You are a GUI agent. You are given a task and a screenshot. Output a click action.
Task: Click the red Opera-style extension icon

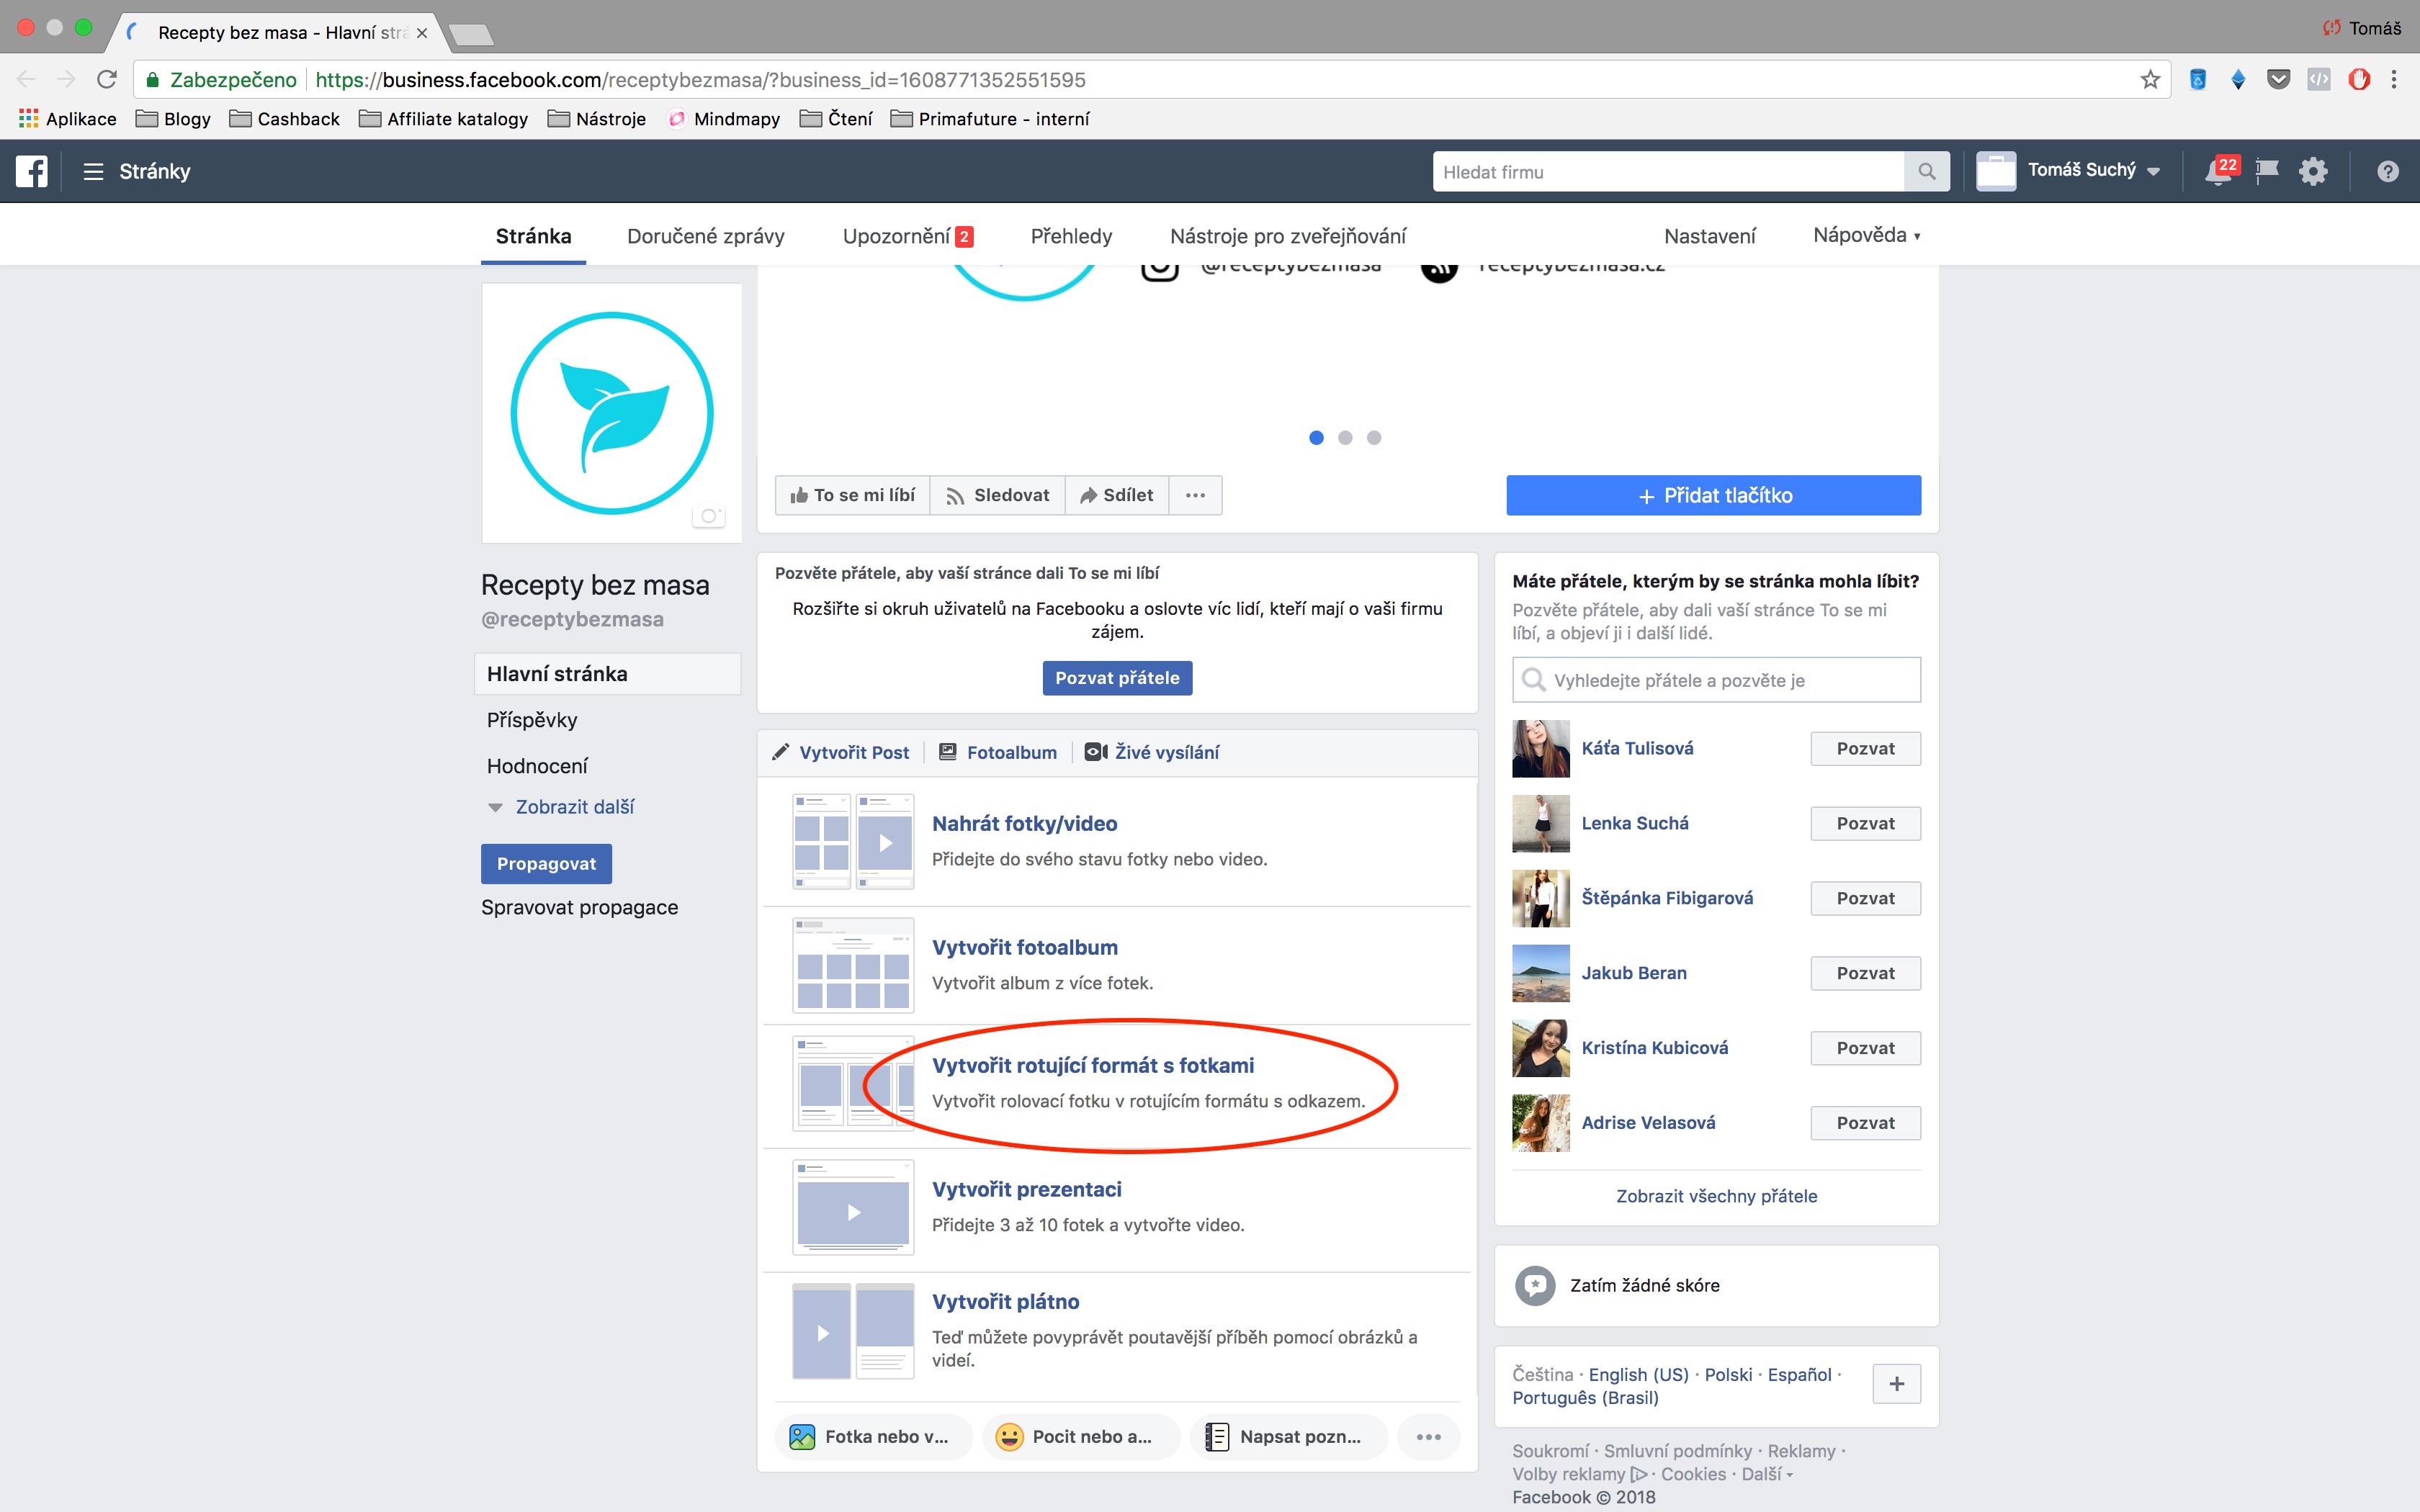tap(2359, 79)
